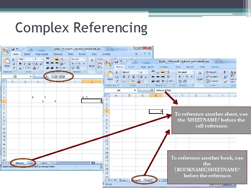Apply Comma Style in the front window's Number group
251x188 pixels.
191,77
